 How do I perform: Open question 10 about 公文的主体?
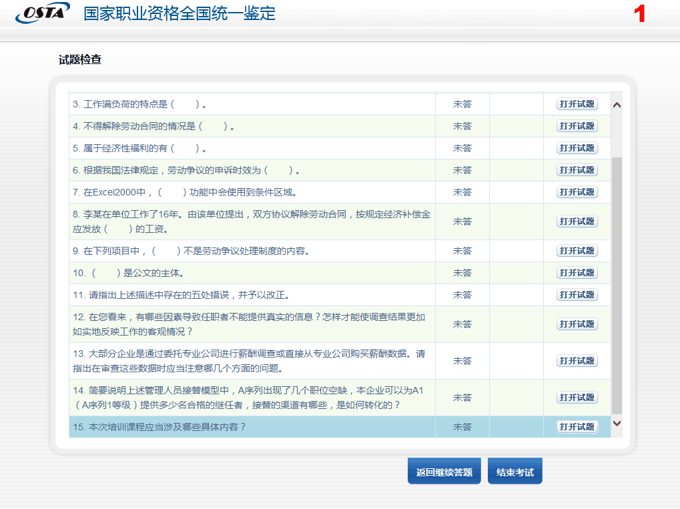pos(577,273)
